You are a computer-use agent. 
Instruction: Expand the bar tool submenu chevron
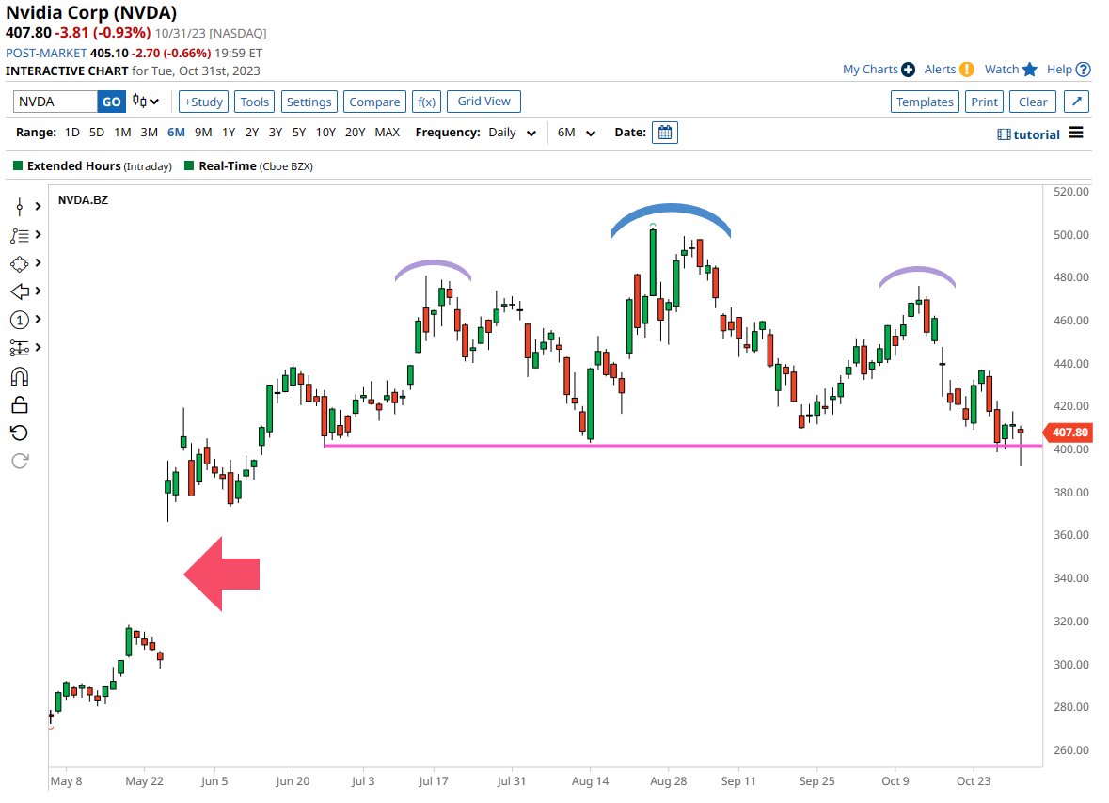pos(39,207)
